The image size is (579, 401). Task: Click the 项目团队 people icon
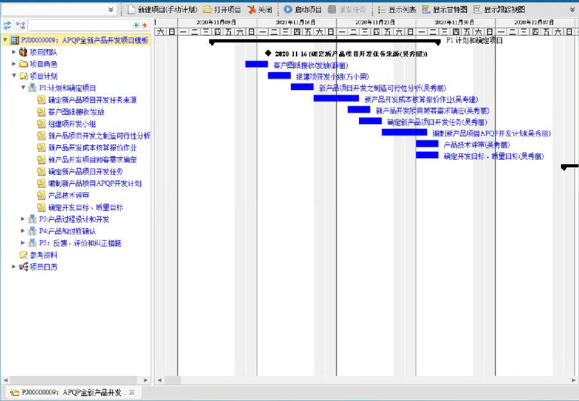coord(23,52)
